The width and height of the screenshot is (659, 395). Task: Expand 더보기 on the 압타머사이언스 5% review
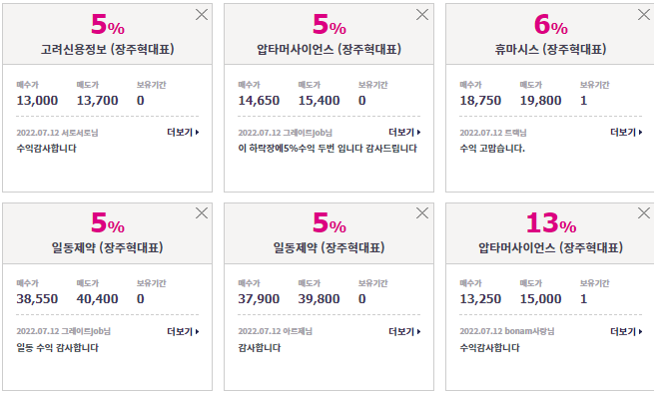tap(404, 133)
